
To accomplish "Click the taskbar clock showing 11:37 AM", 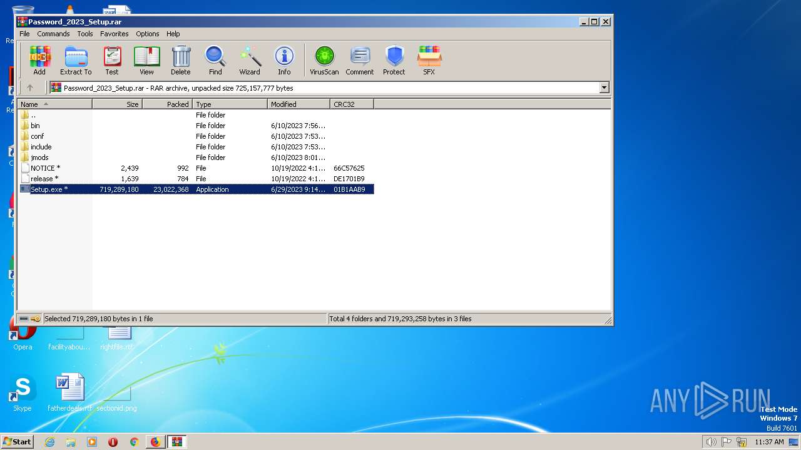I will pos(769,442).
